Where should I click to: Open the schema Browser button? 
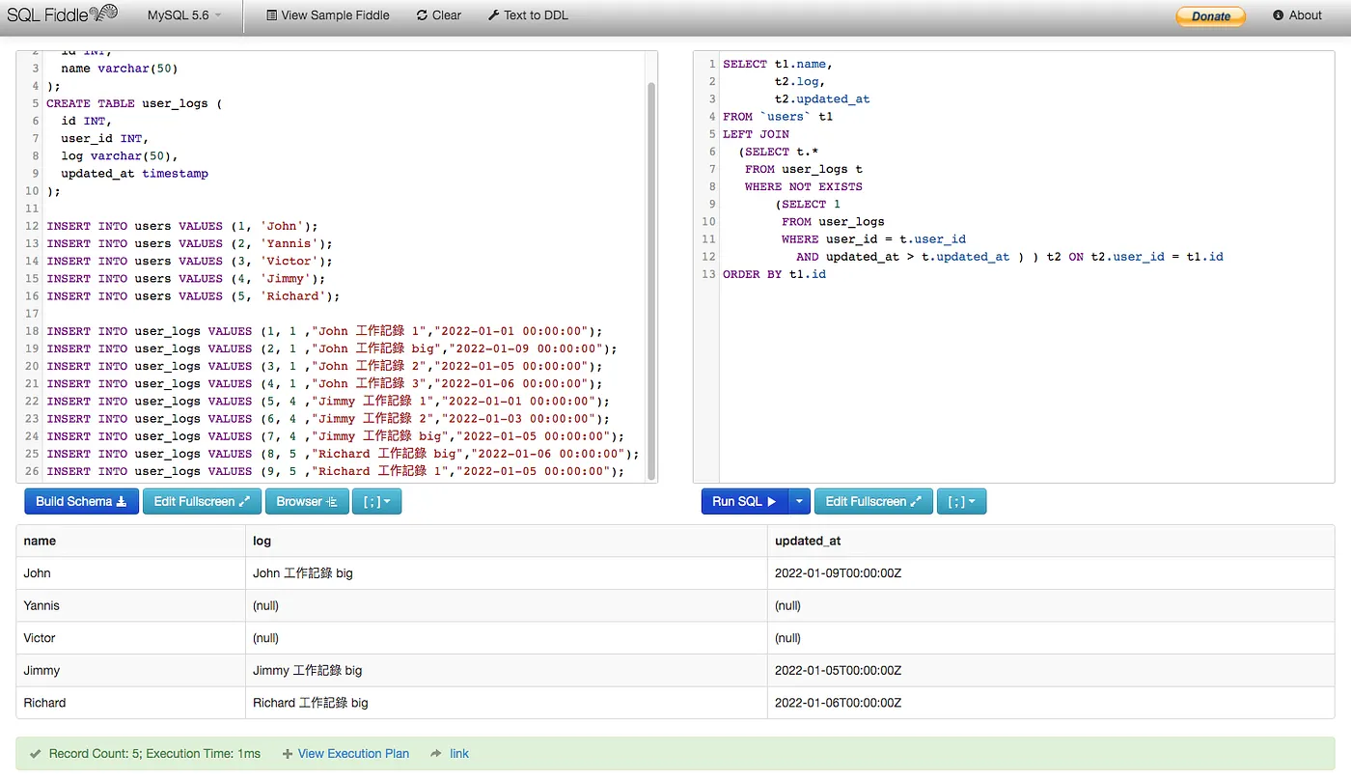point(307,502)
